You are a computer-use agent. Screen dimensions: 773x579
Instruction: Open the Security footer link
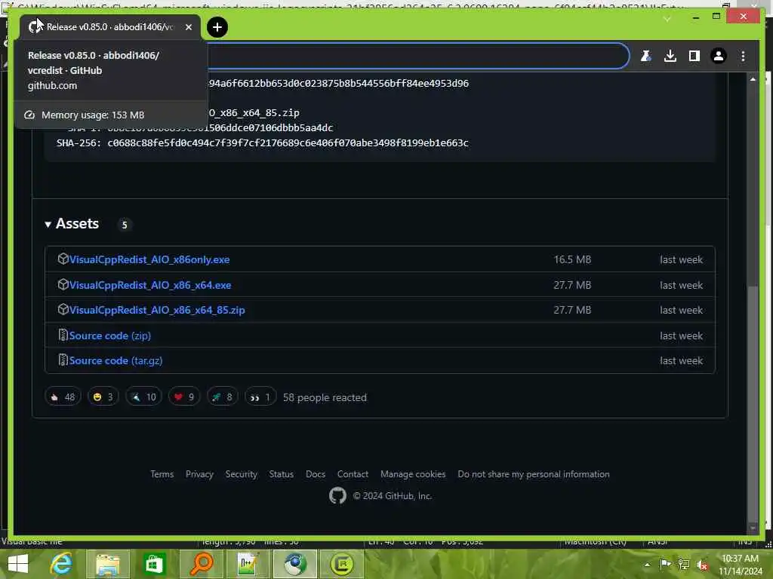241,474
